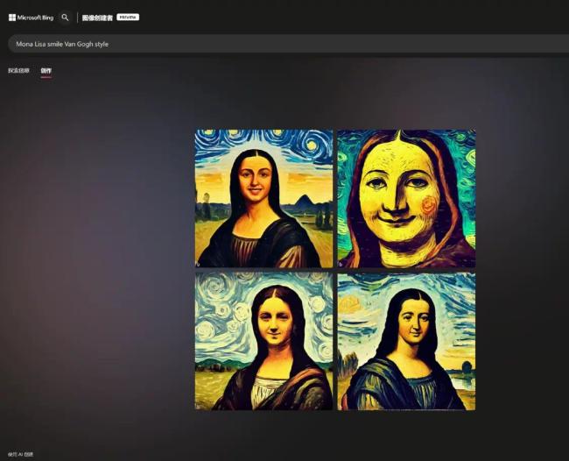569x461 pixels.
Task: Open the yellow-faced hooded Mona Lisa image
Action: (406, 199)
